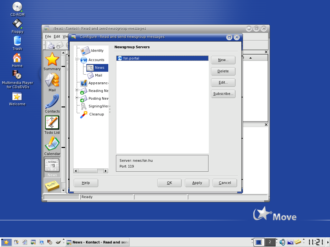Select the fsn.portal newsgroup server
The image size is (330, 247).
pyautogui.click(x=162, y=58)
